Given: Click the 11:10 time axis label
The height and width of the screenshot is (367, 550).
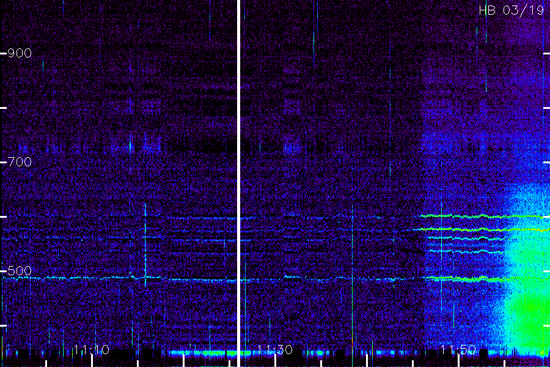Looking at the screenshot, I should 92,350.
